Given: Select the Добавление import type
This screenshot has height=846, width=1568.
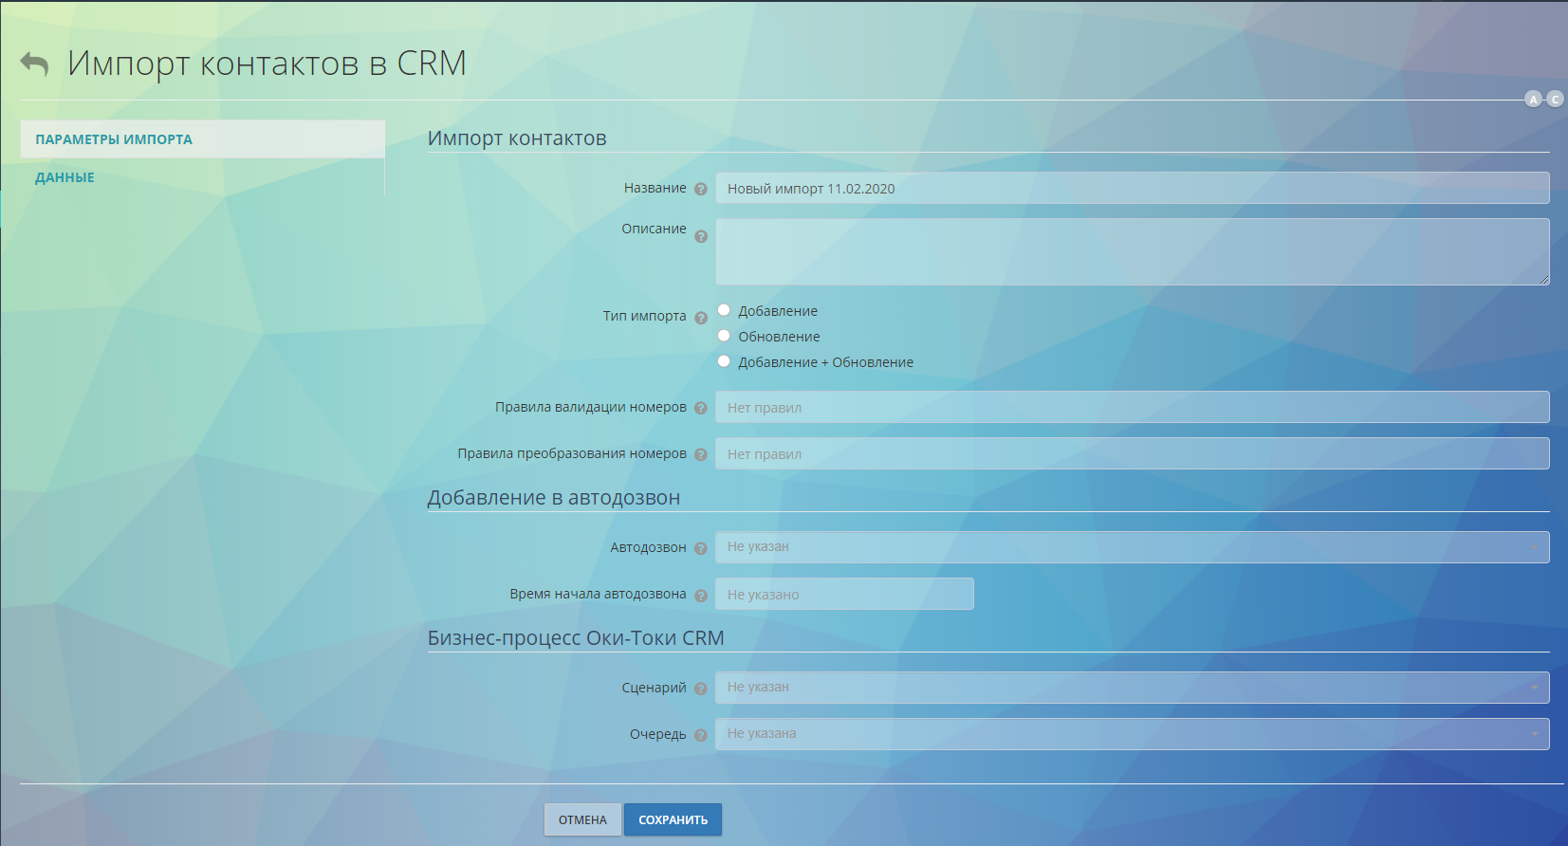Looking at the screenshot, I should coord(724,310).
